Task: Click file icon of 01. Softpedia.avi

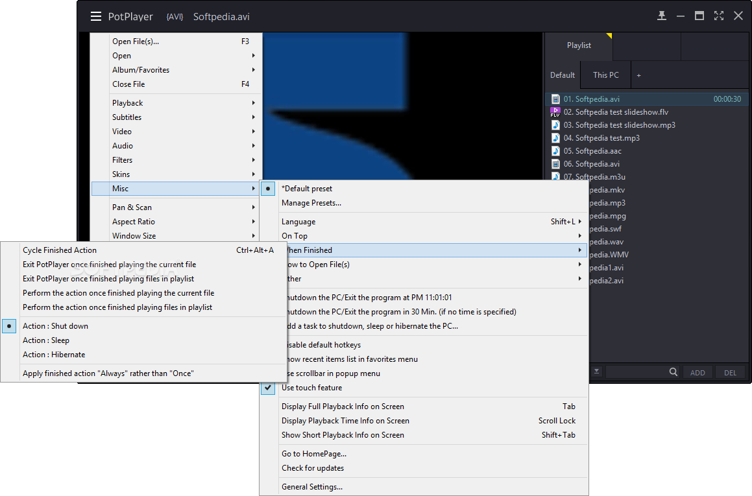Action: coord(555,99)
